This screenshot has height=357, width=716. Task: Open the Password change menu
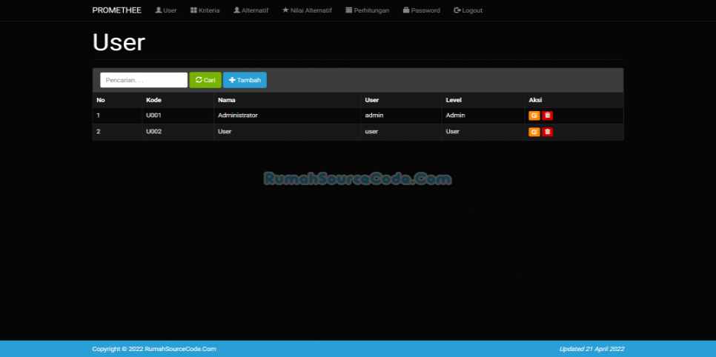click(x=421, y=10)
